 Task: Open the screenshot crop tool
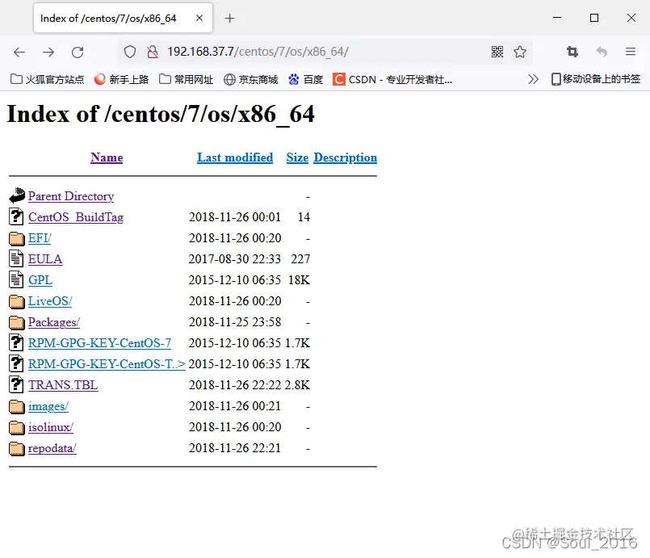point(572,52)
